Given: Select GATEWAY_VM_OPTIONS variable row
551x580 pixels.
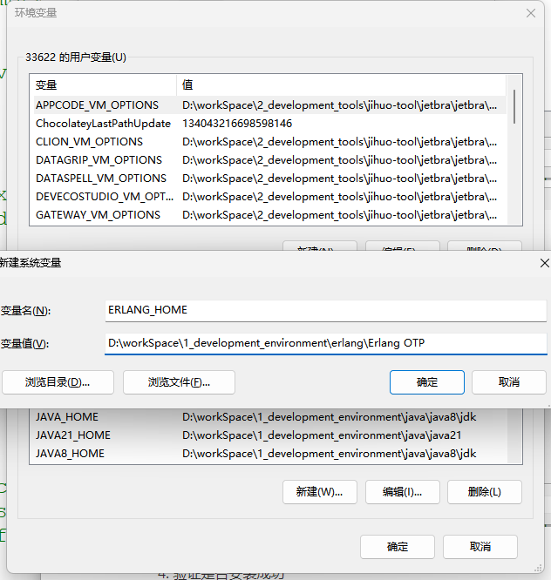Looking at the screenshot, I should [x=98, y=214].
